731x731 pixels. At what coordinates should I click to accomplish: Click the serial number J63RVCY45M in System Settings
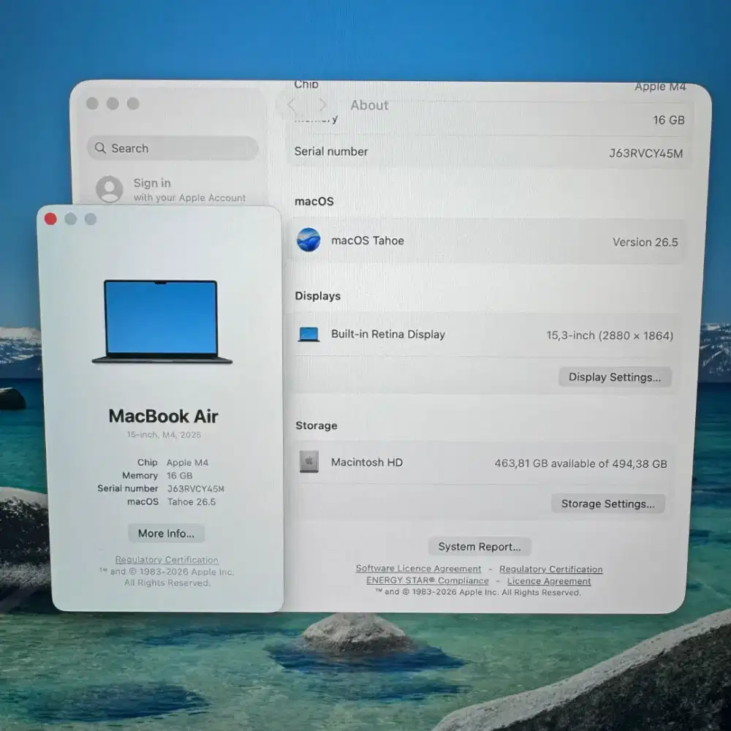645,154
